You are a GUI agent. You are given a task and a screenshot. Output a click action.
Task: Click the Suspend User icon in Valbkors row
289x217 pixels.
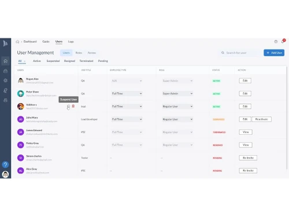pos(68,106)
